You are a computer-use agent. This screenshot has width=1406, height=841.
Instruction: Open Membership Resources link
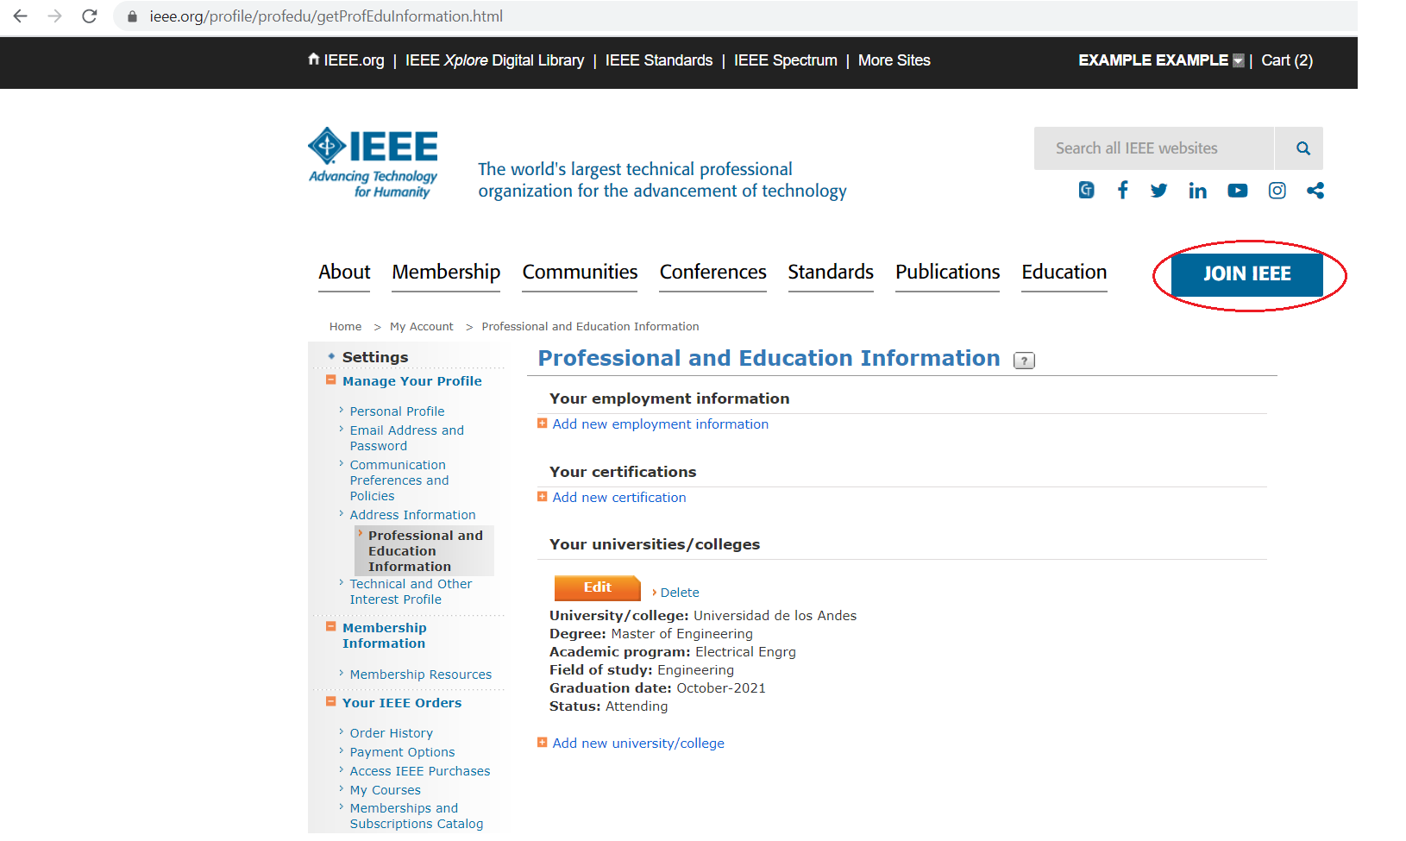[x=420, y=675]
